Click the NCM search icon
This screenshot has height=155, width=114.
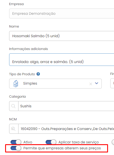(x=13, y=129)
